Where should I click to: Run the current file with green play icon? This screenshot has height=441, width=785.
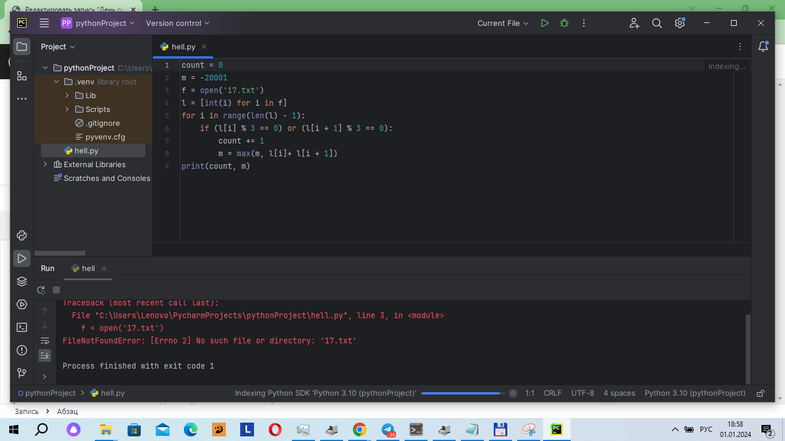[x=545, y=23]
